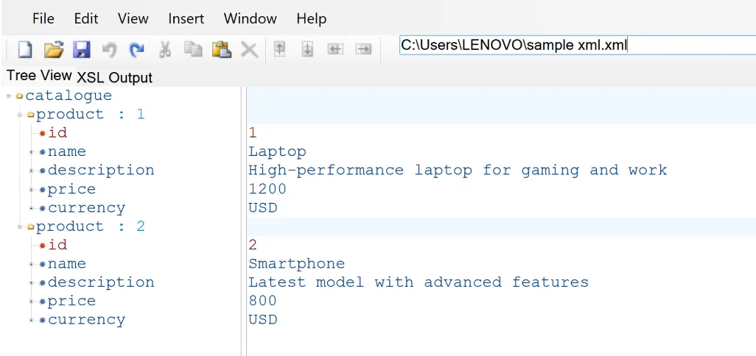
Task: Switch to the XSL Output tab
Action: point(115,78)
